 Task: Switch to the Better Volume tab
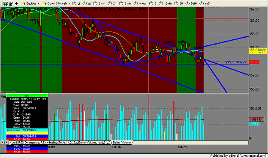[x=122, y=143]
